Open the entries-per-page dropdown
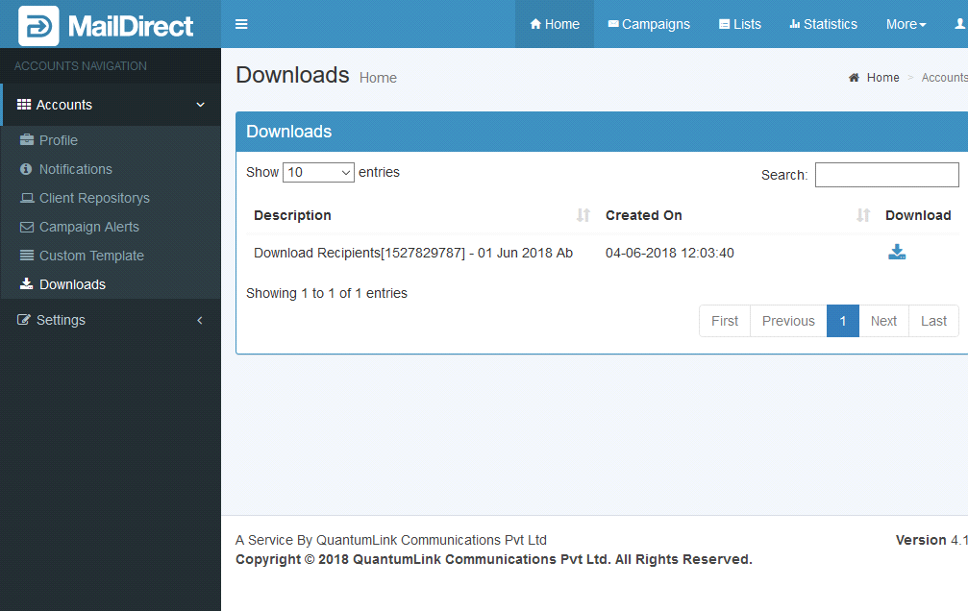The height and width of the screenshot is (611, 968). 318,173
